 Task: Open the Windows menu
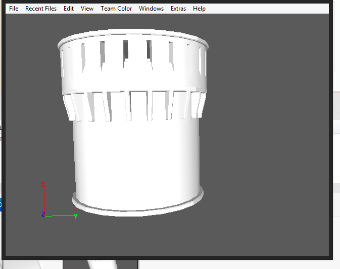(x=151, y=9)
